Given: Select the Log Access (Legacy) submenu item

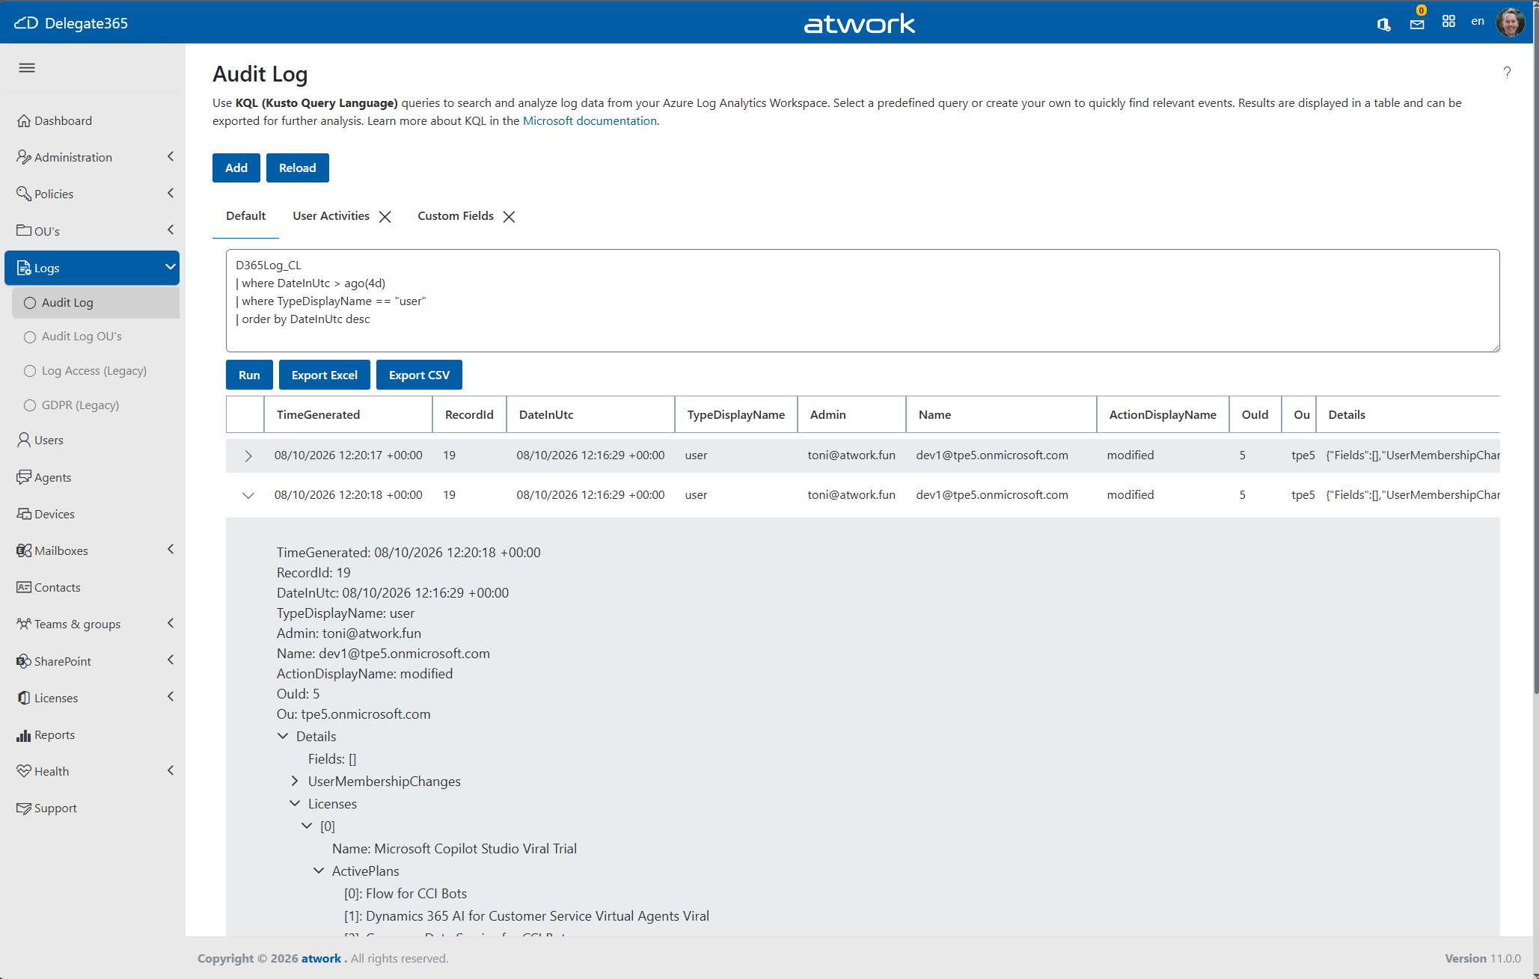Looking at the screenshot, I should [96, 371].
